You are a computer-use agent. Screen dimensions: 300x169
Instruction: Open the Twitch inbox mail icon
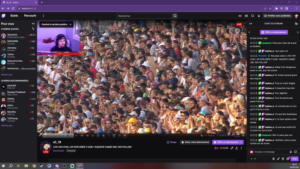[x=246, y=16]
